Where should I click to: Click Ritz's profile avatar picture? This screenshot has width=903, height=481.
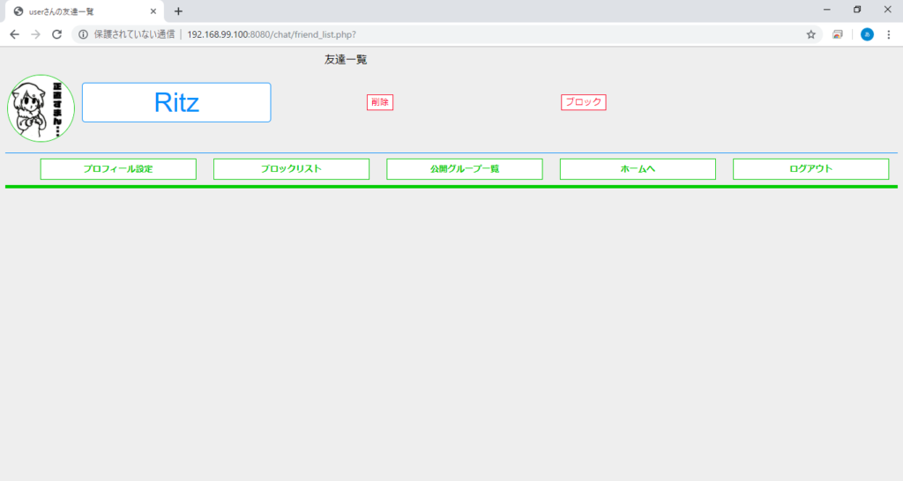41,107
